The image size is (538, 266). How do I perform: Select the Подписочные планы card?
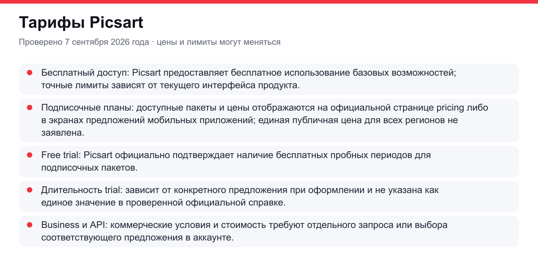click(269, 120)
